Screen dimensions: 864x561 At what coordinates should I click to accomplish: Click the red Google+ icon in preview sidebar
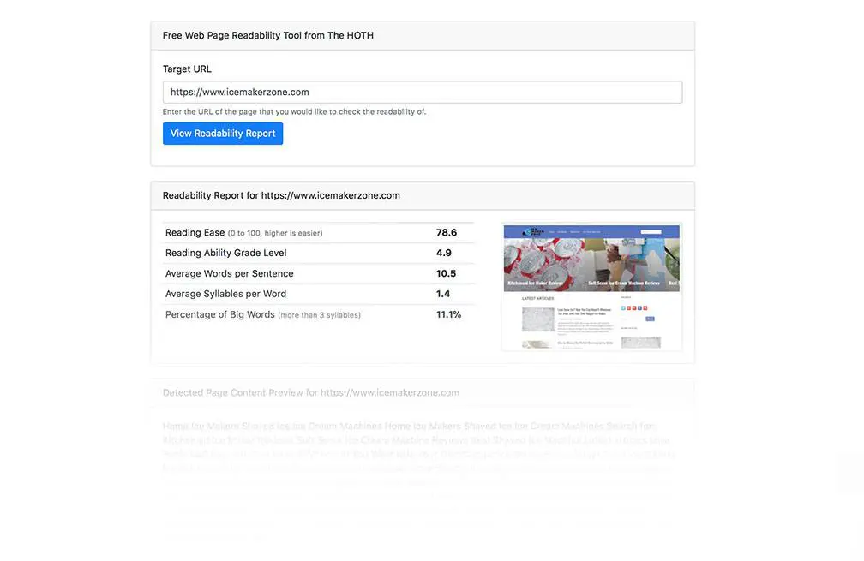[629, 307]
